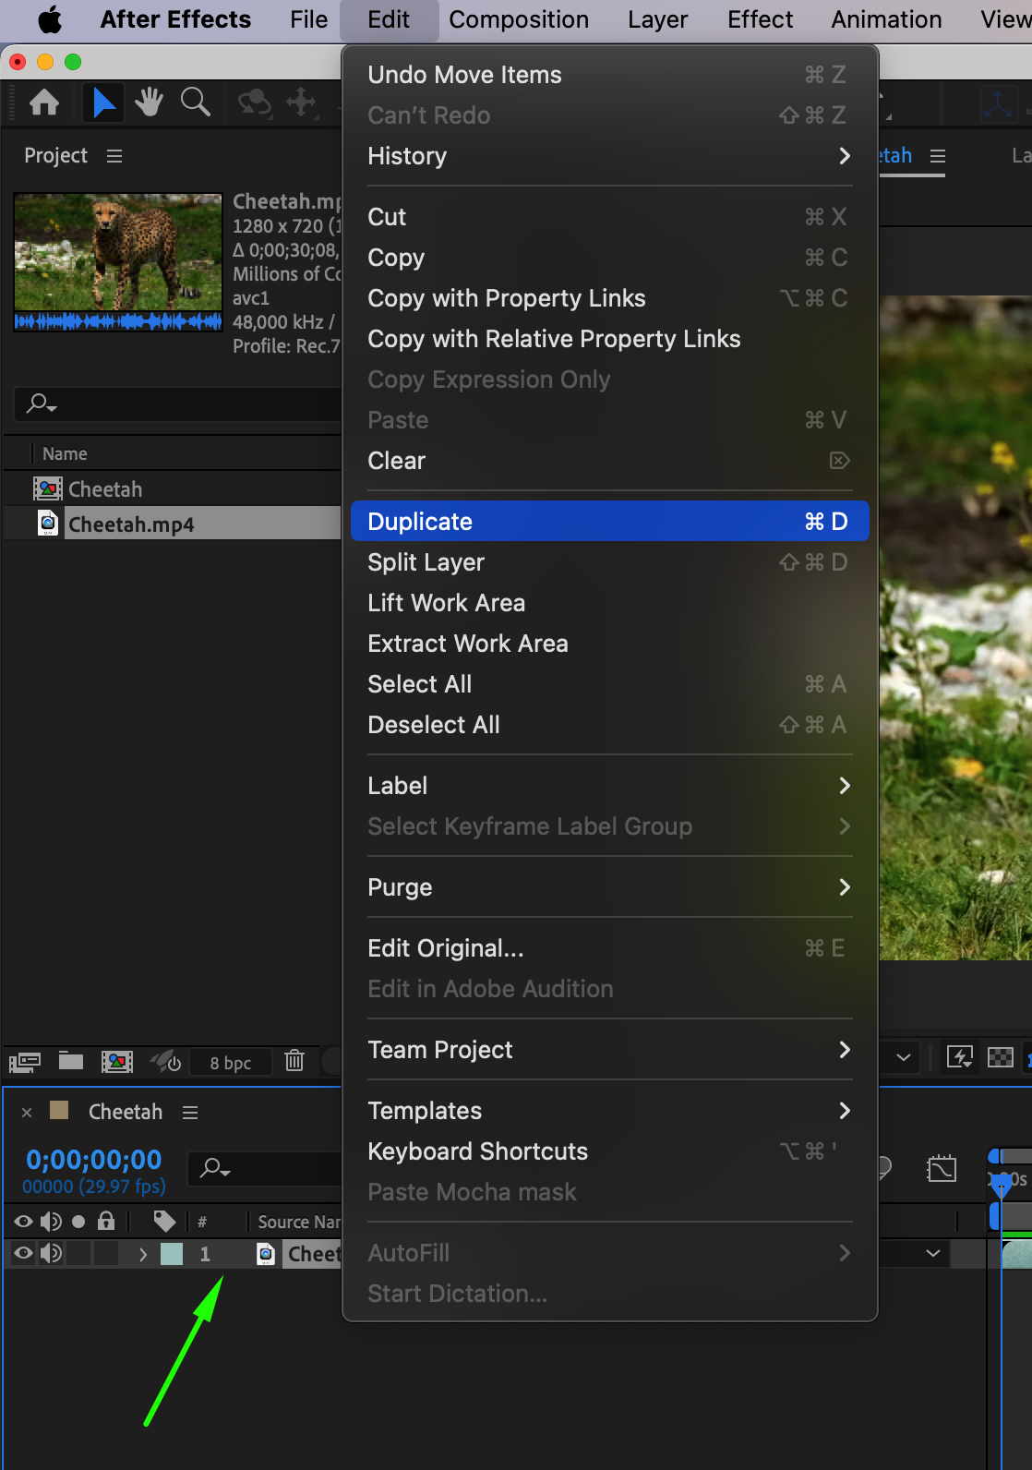Viewport: 1032px width, 1470px height.
Task: Open the Layer menu
Action: click(657, 19)
